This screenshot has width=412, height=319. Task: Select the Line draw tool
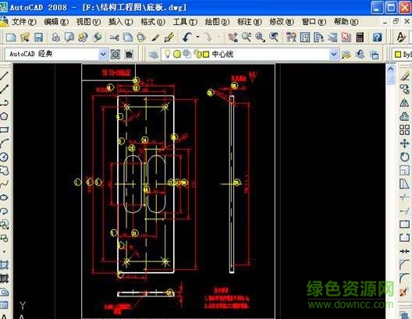click(x=5, y=76)
